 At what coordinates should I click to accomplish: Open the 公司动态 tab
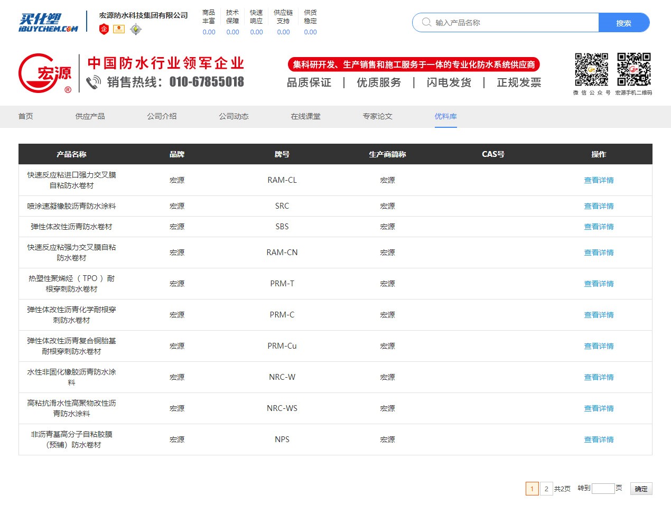234,116
